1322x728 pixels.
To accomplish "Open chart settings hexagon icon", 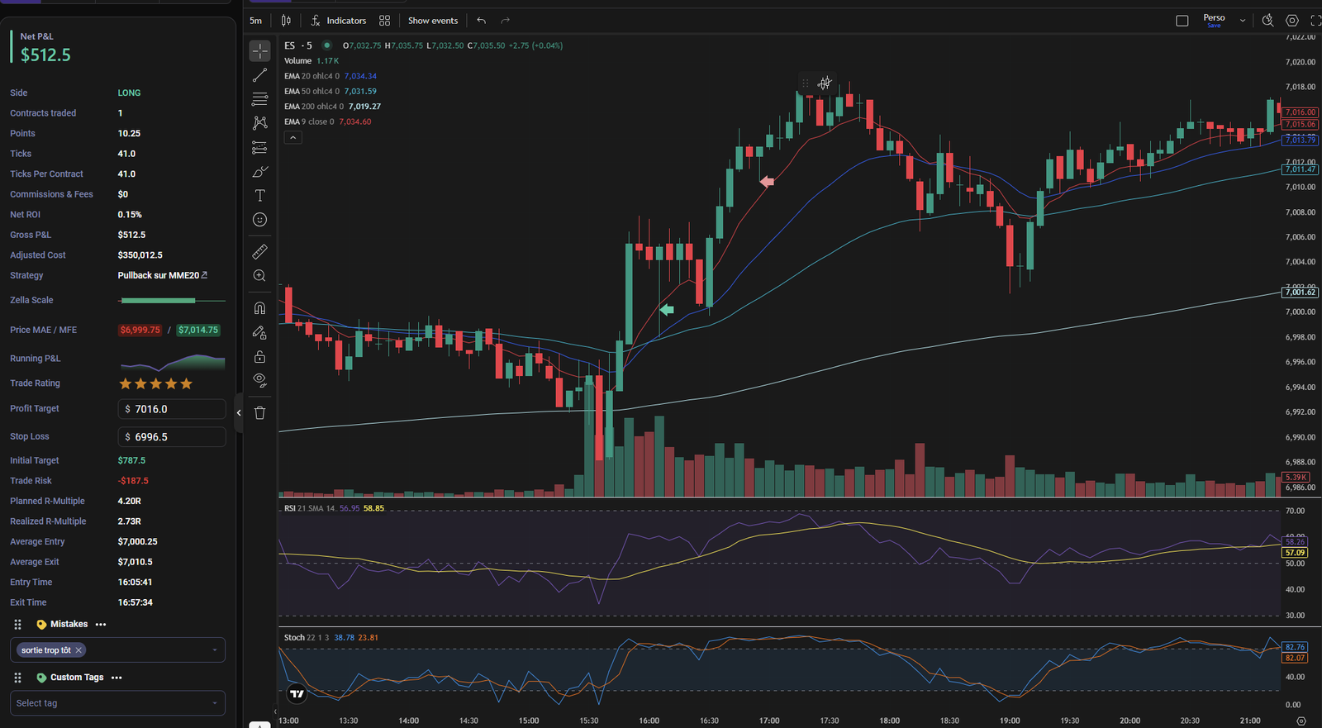I will (x=1292, y=21).
